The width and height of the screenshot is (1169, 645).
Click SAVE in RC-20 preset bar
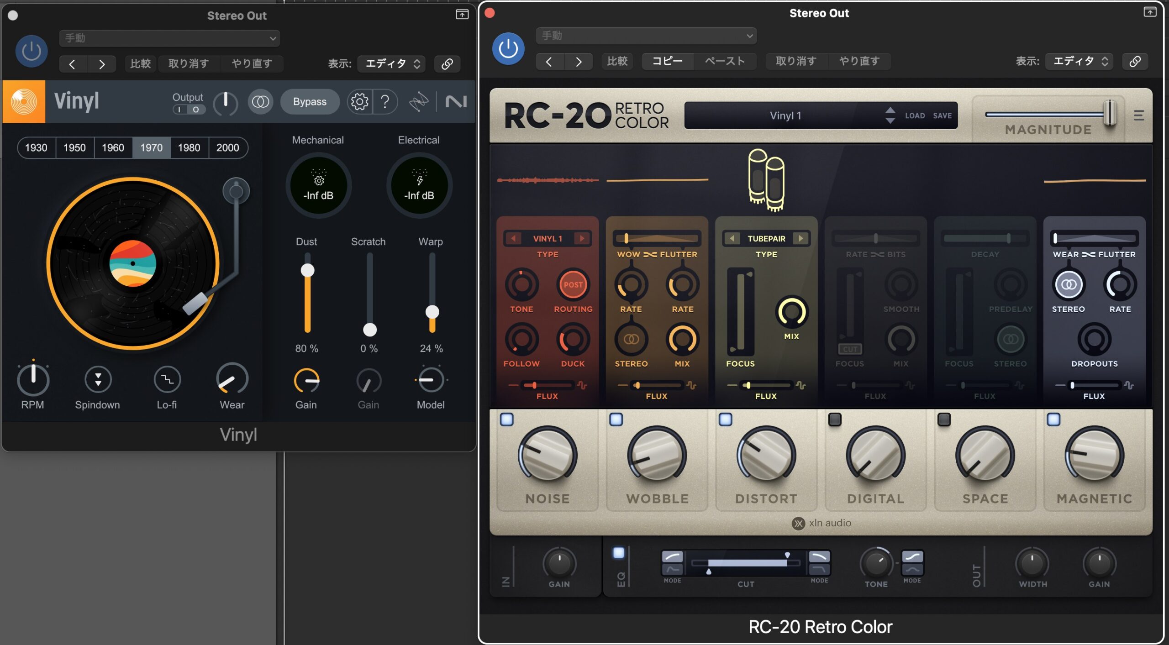pos(943,116)
